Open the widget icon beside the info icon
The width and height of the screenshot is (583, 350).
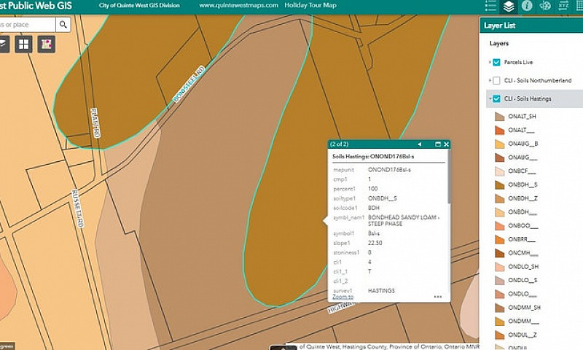tap(545, 6)
